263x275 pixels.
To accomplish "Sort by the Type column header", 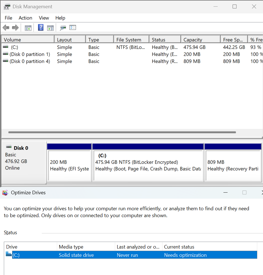I will [x=100, y=40].
